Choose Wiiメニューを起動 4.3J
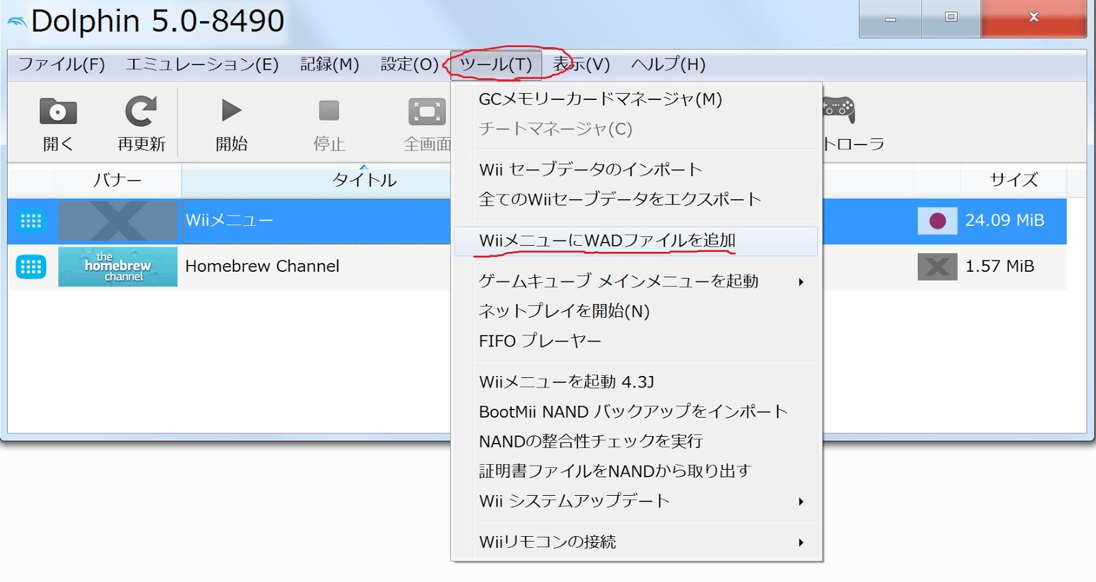The width and height of the screenshot is (1096, 582). (637, 381)
